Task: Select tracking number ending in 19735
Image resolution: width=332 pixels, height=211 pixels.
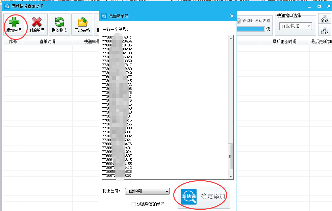Action: pos(117,45)
